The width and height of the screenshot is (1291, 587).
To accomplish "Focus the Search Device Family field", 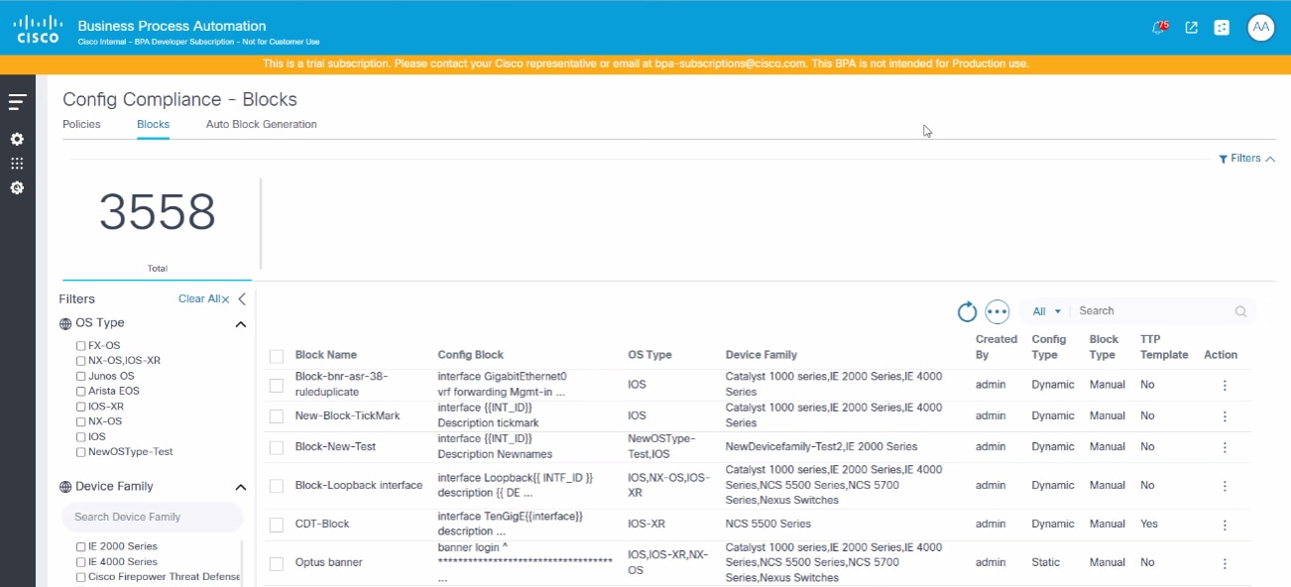I will click(x=152, y=517).
